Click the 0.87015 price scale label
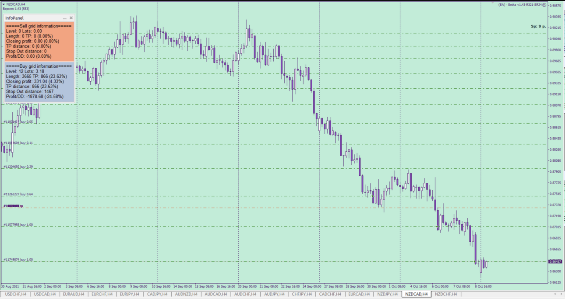This screenshot has width=565, height=299. pyautogui.click(x=555, y=227)
